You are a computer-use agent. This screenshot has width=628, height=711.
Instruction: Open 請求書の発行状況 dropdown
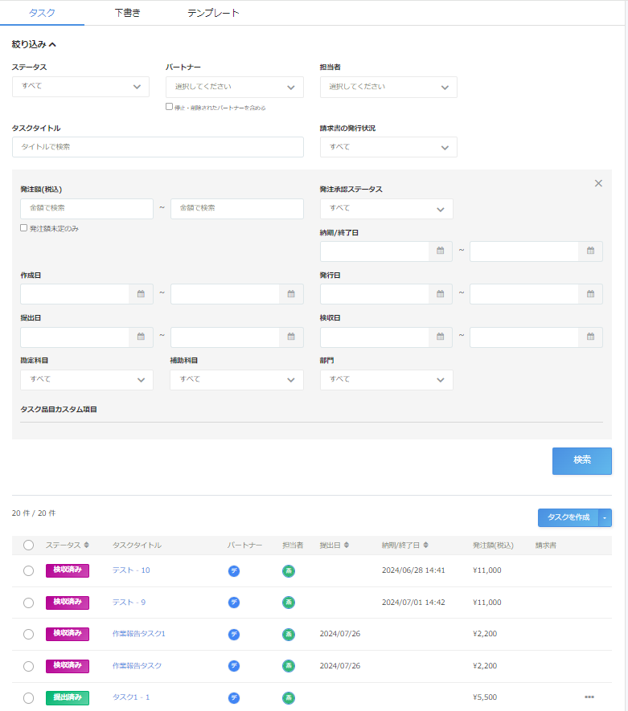pyautogui.click(x=388, y=147)
